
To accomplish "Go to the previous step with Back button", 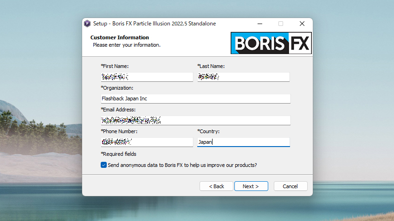I will [x=216, y=186].
